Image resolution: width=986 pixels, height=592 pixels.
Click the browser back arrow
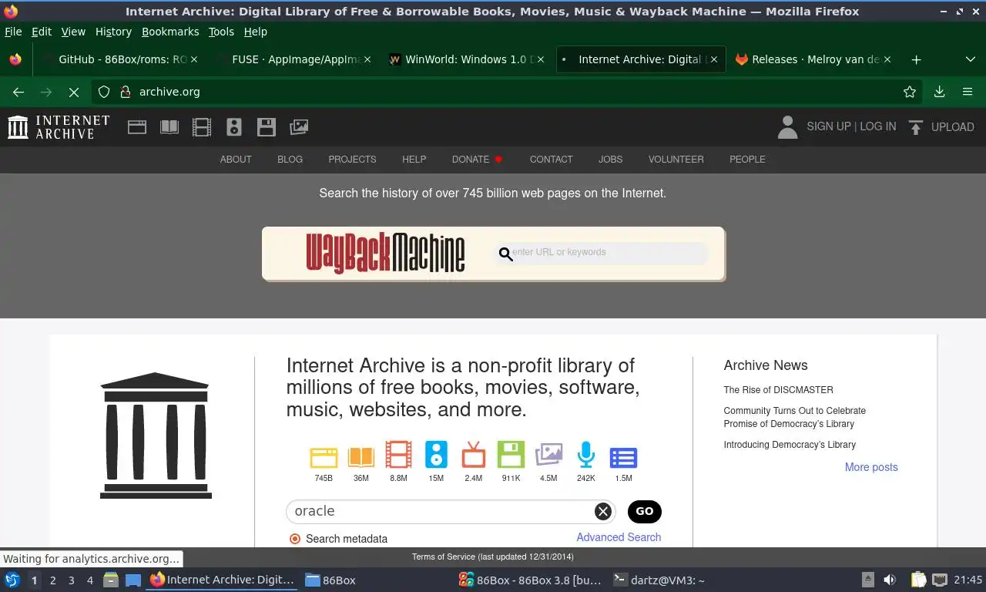pos(18,92)
